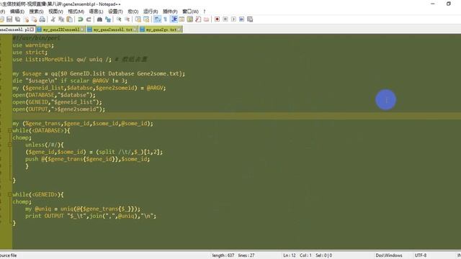Open the 编辑(E) menu
461x259 pixels.
[x=17, y=12]
